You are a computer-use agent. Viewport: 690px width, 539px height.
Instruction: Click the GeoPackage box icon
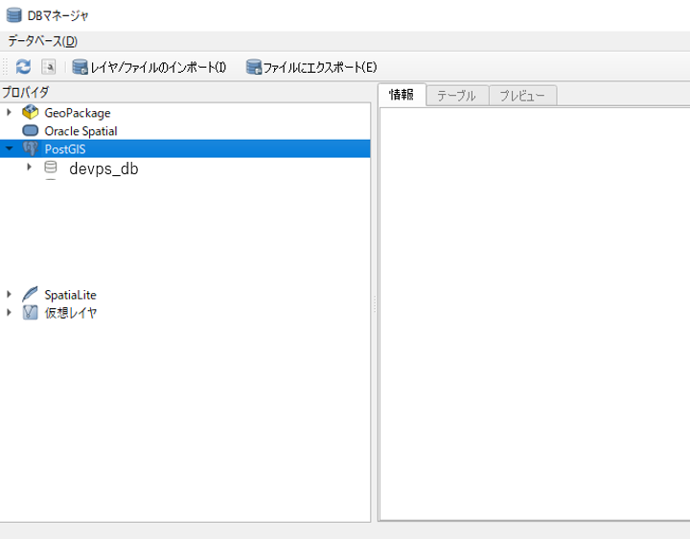coord(31,113)
